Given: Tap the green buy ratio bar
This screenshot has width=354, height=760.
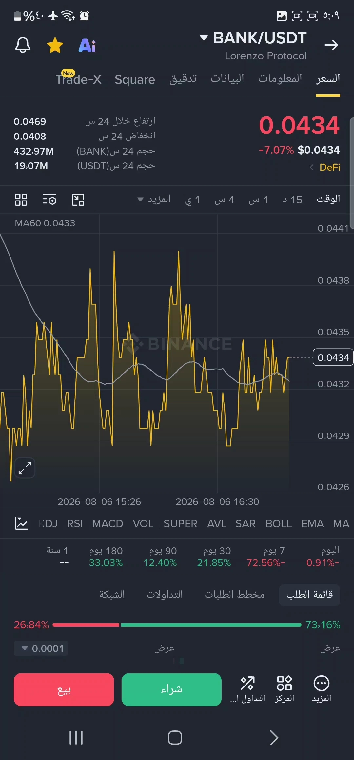Looking at the screenshot, I should [x=211, y=625].
